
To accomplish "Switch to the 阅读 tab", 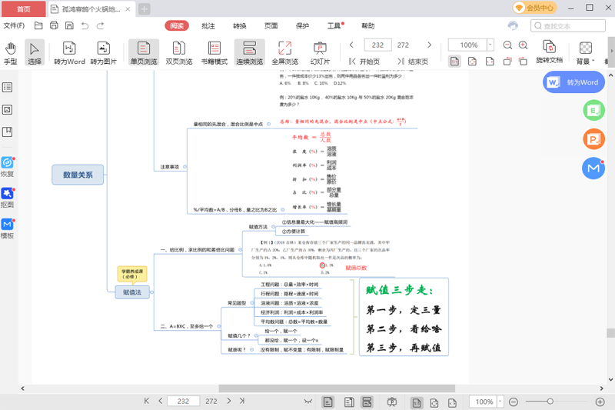I will pos(177,26).
